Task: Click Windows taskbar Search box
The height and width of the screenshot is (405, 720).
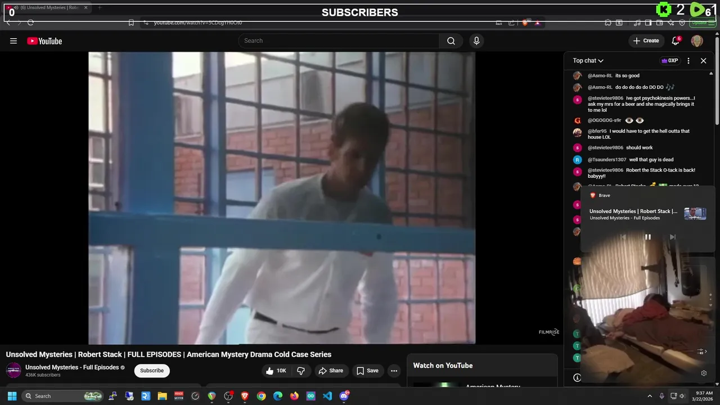Action: tap(63, 396)
